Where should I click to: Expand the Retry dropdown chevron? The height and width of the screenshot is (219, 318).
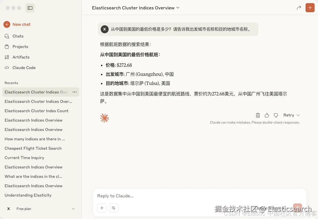point(298,115)
